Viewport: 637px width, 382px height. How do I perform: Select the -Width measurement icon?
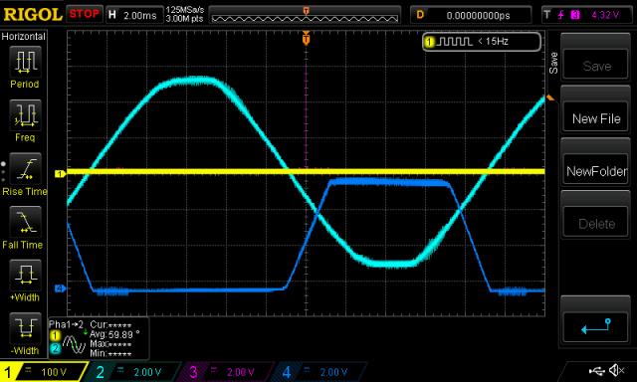[25, 328]
